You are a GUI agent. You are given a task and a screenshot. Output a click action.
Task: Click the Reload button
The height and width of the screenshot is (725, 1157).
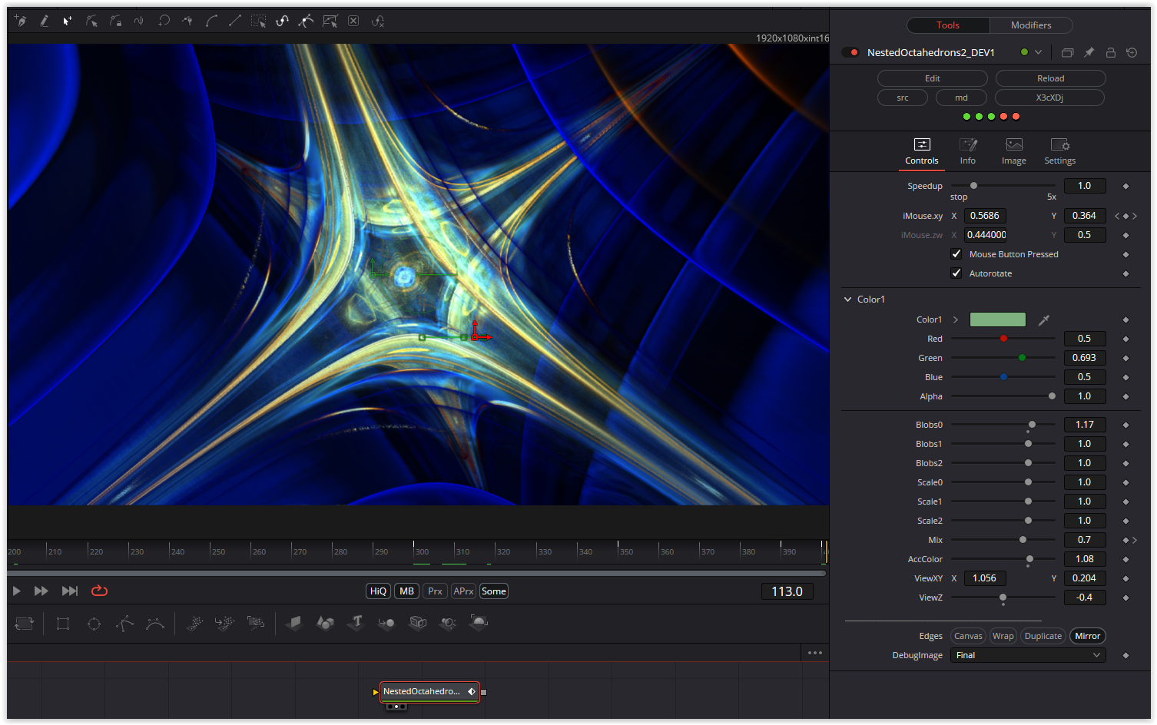point(1050,78)
